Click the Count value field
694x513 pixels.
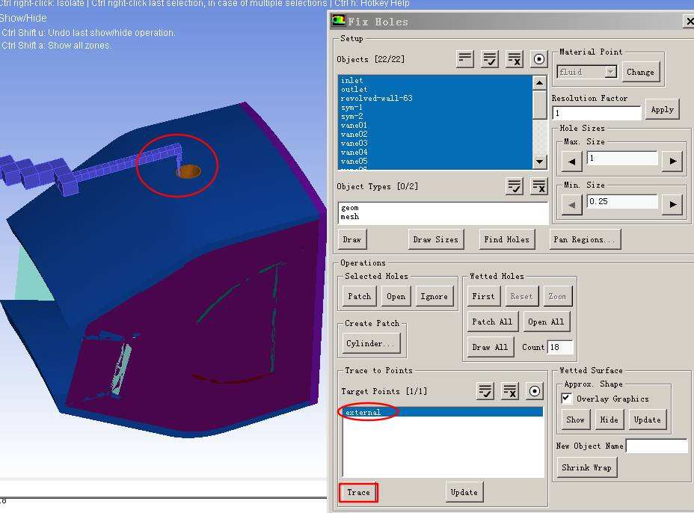560,347
